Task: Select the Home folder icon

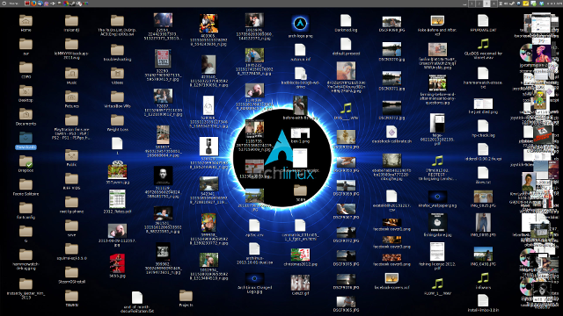Action: pos(26,23)
